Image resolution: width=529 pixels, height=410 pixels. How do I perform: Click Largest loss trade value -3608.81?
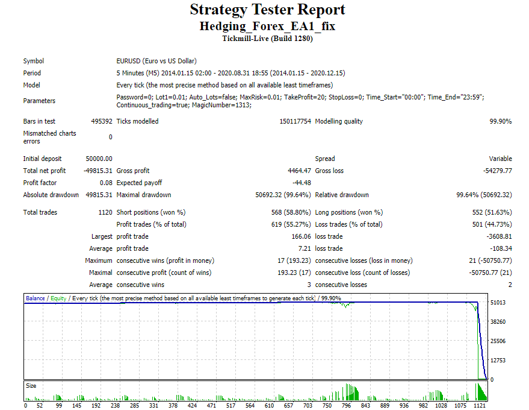point(499,236)
